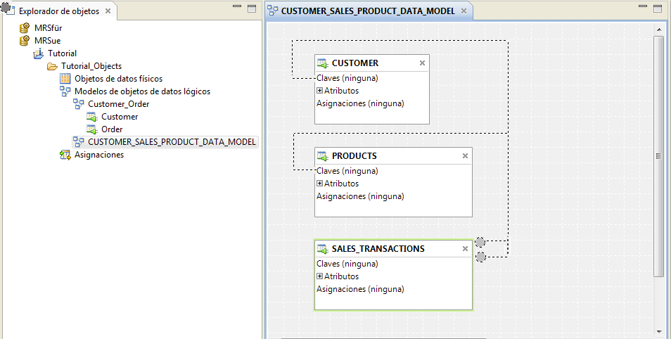Expand Atributos in the CUSTOMER object
Screen dimensions: 671x339
pos(319,91)
